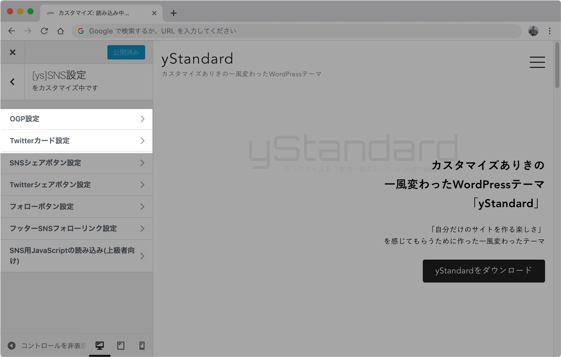Click yStandardをダウンロード button
Image resolution: width=561 pixels, height=357 pixels.
(484, 271)
